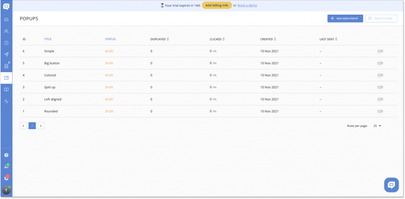Click the Title column header

tap(48, 39)
